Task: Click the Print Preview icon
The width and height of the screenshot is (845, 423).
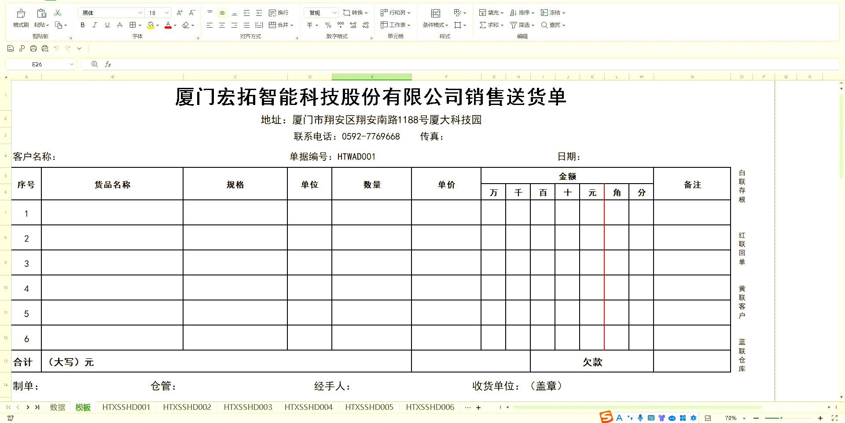Action: point(45,48)
